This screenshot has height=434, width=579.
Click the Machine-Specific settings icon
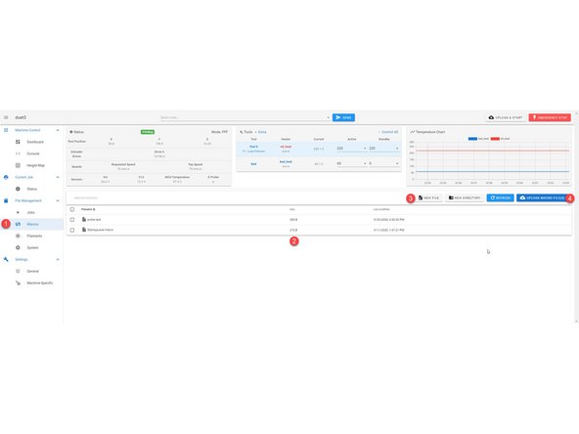pyautogui.click(x=18, y=283)
